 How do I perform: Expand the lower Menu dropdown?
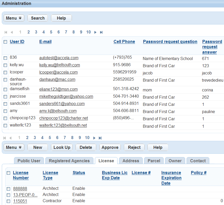[x=14, y=147]
